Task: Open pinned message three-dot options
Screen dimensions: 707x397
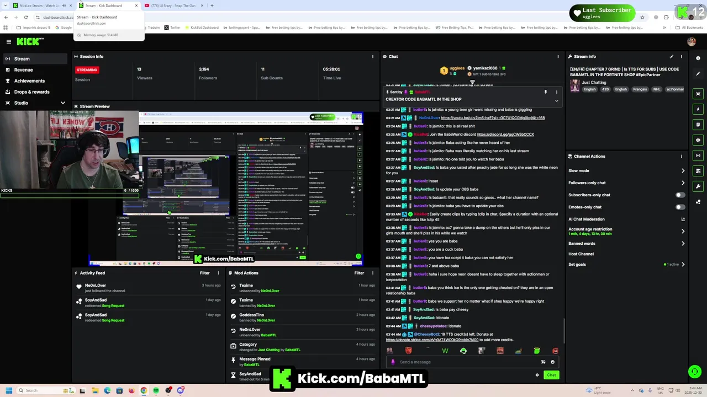Action: (x=556, y=92)
